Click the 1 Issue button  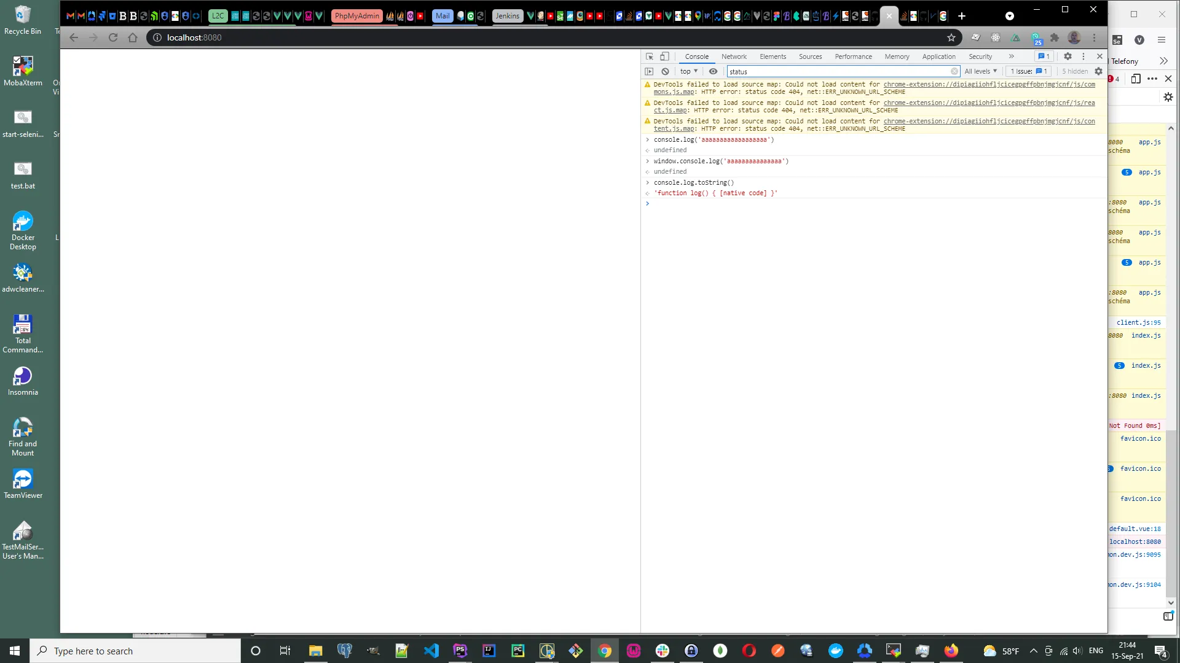click(1028, 71)
